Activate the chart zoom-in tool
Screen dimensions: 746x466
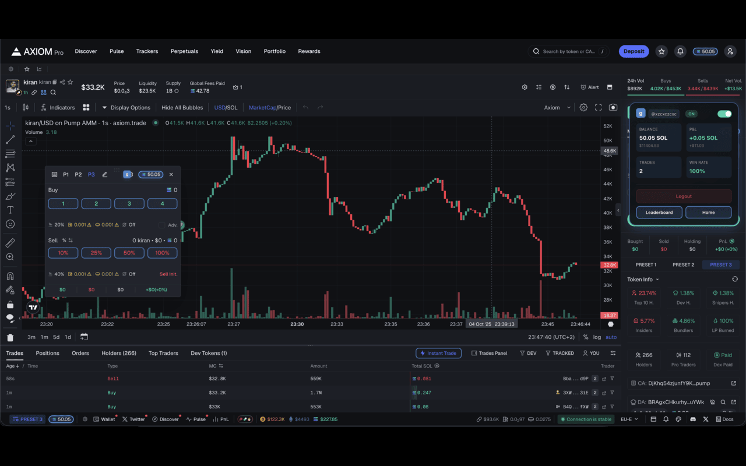(10, 257)
